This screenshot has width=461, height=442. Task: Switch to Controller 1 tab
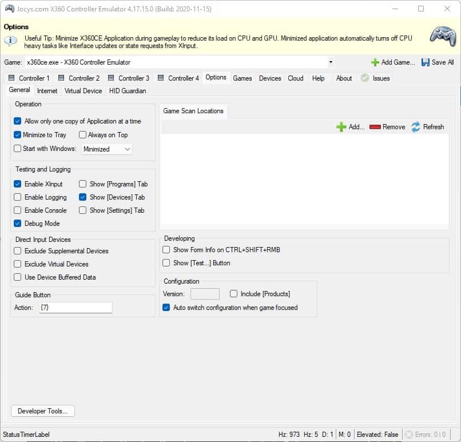pos(29,78)
